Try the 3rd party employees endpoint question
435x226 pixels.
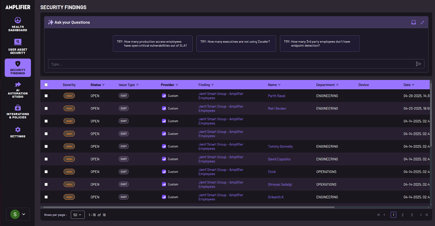(320, 43)
